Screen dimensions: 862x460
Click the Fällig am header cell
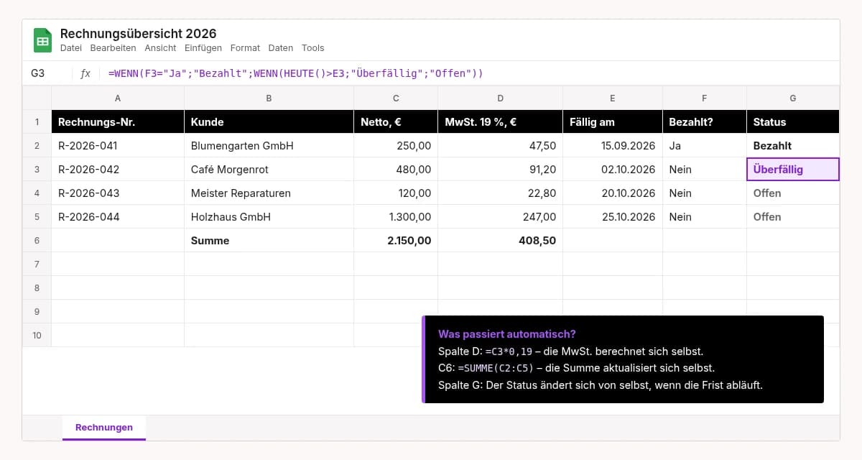coord(612,122)
